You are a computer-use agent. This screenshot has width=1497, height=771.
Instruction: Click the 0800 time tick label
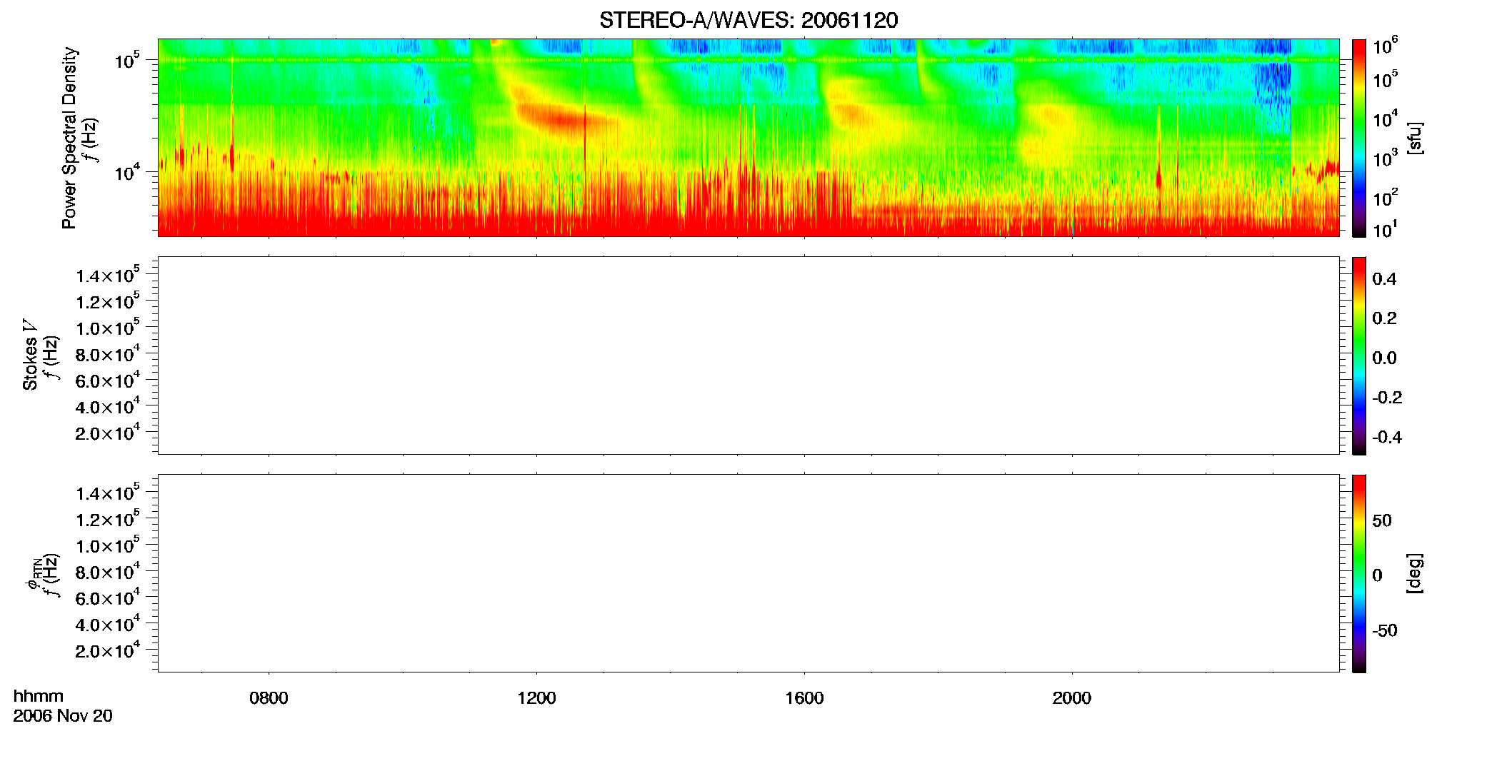tap(269, 698)
